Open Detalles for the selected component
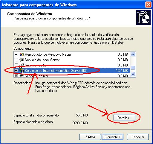Viewport: 153px width, 144px height. [x=124, y=118]
